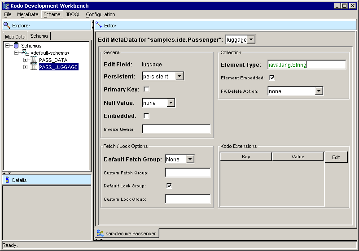Click the Element Type input field
The image size is (359, 251).
tap(306, 65)
